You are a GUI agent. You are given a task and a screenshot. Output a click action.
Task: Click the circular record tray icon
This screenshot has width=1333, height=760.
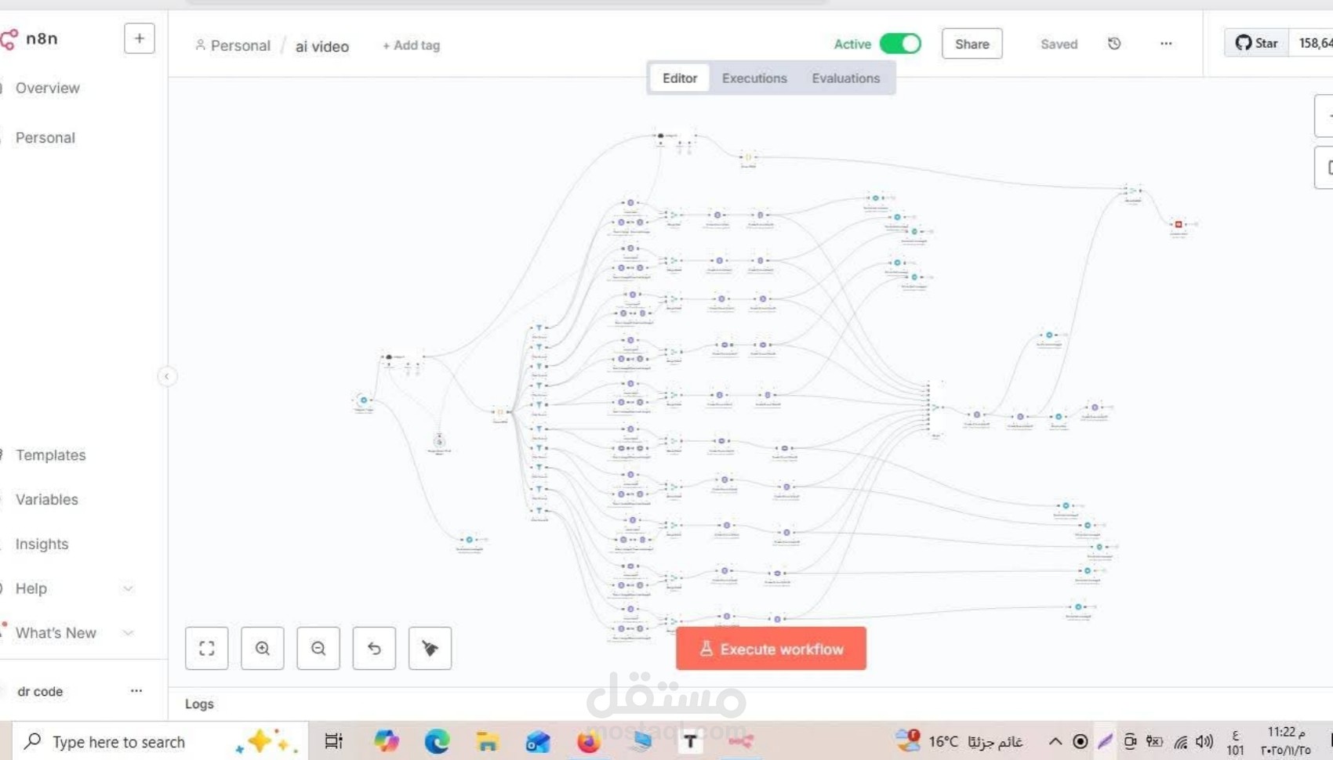pos(1081,741)
